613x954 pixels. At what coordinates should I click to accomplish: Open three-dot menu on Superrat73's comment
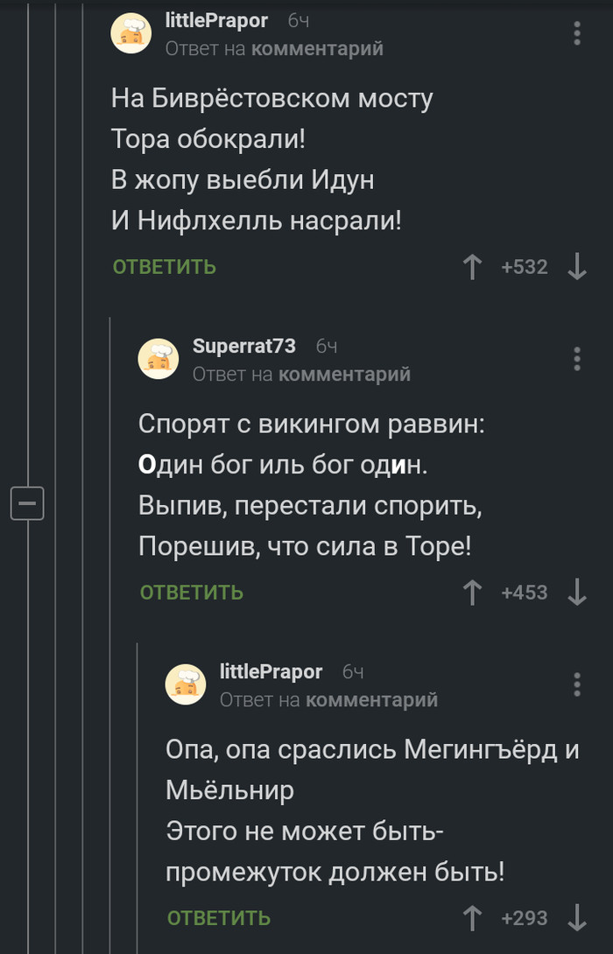coord(577,359)
